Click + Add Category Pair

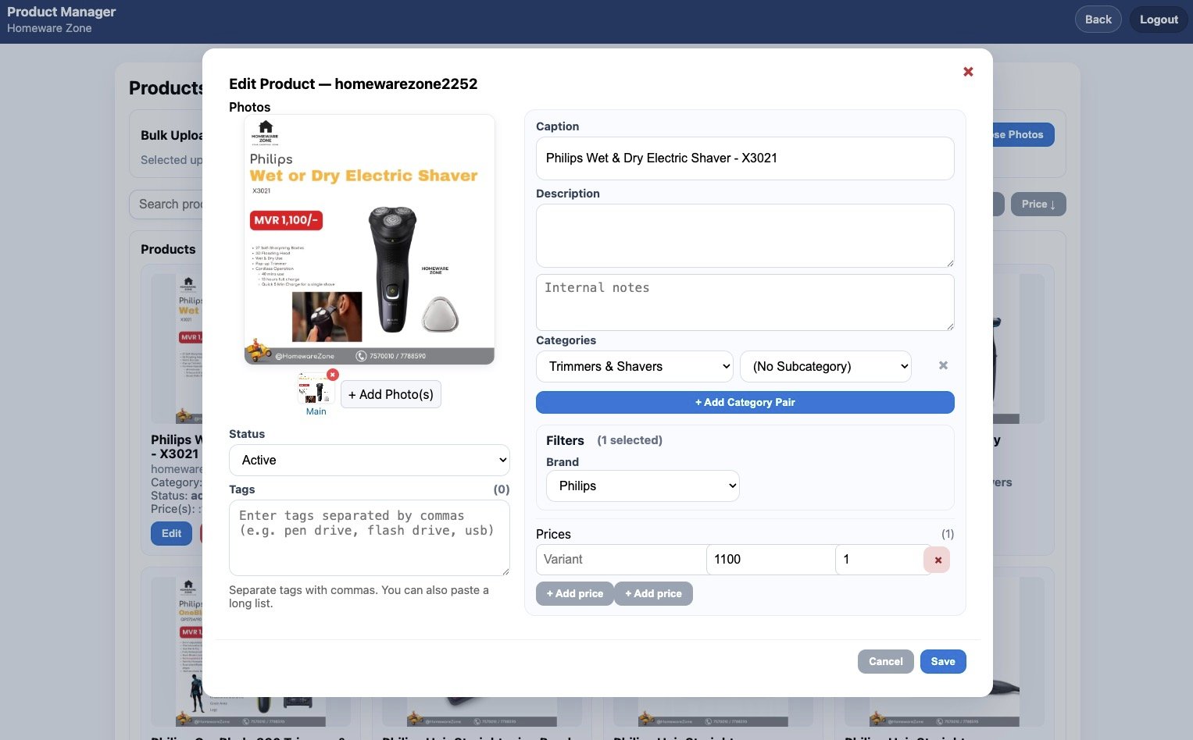[745, 402]
